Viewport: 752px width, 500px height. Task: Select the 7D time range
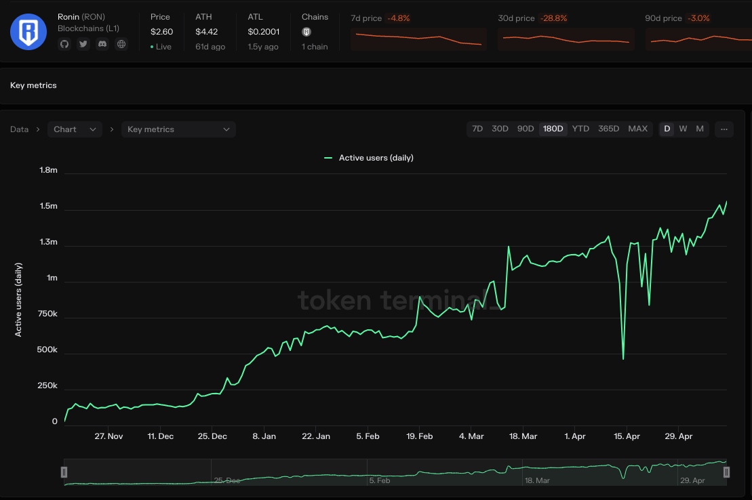pos(477,129)
